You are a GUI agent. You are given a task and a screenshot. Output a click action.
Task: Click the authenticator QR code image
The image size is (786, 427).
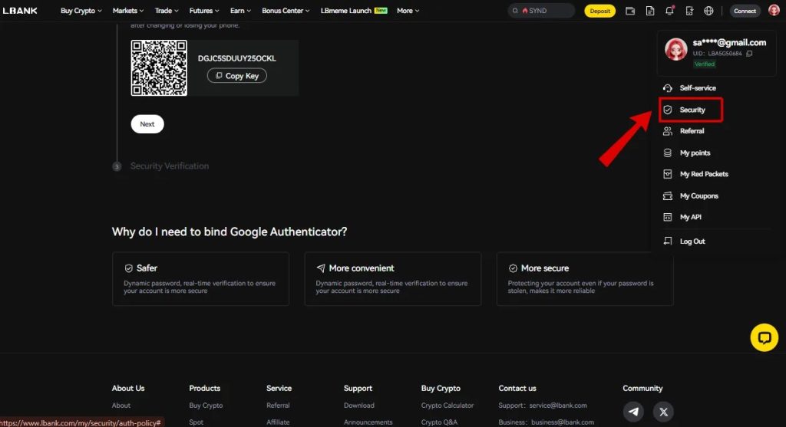[x=159, y=68]
